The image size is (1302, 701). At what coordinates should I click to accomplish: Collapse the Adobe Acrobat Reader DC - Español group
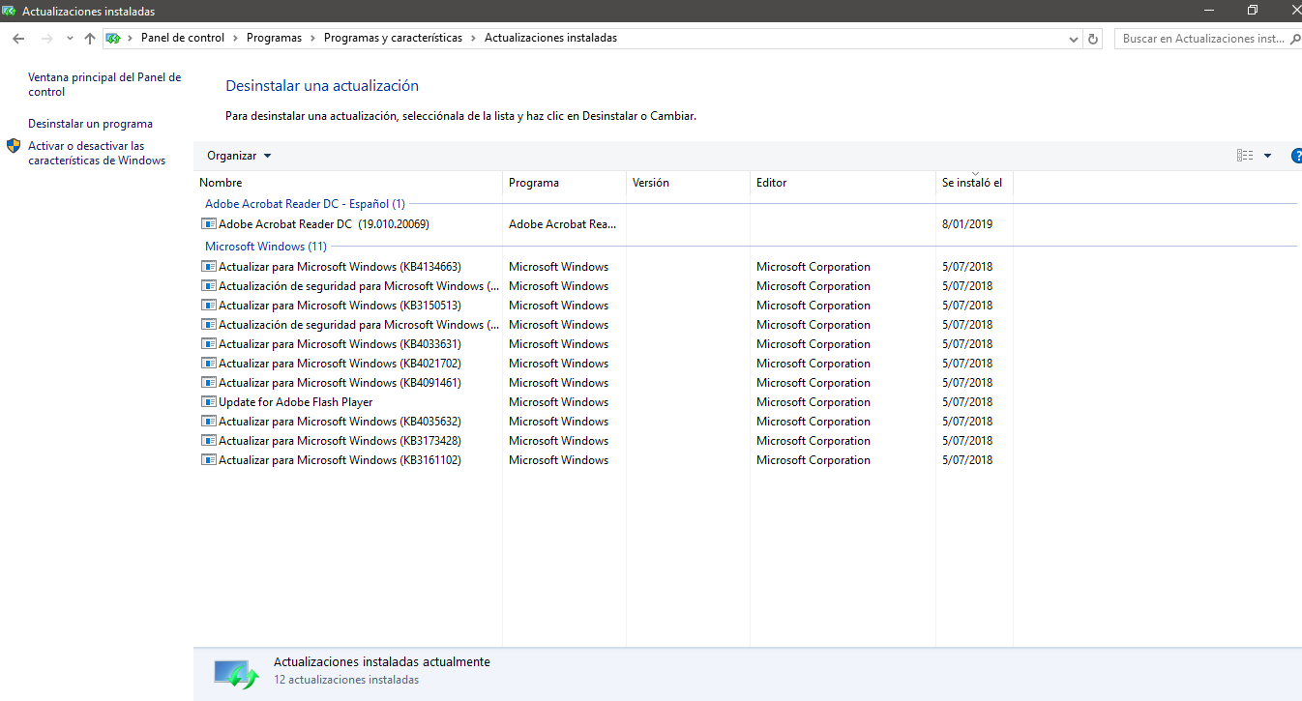pyautogui.click(x=305, y=204)
